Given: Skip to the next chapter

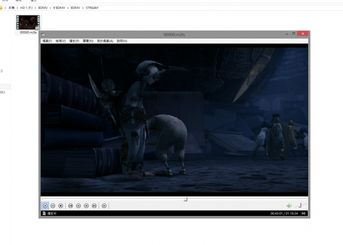Looking at the screenshot, I should coord(94,206).
